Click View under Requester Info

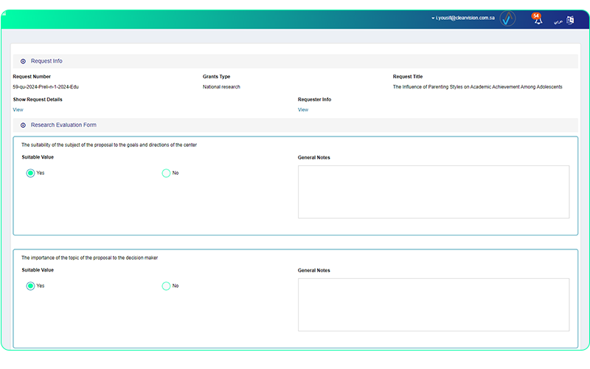pyautogui.click(x=302, y=109)
